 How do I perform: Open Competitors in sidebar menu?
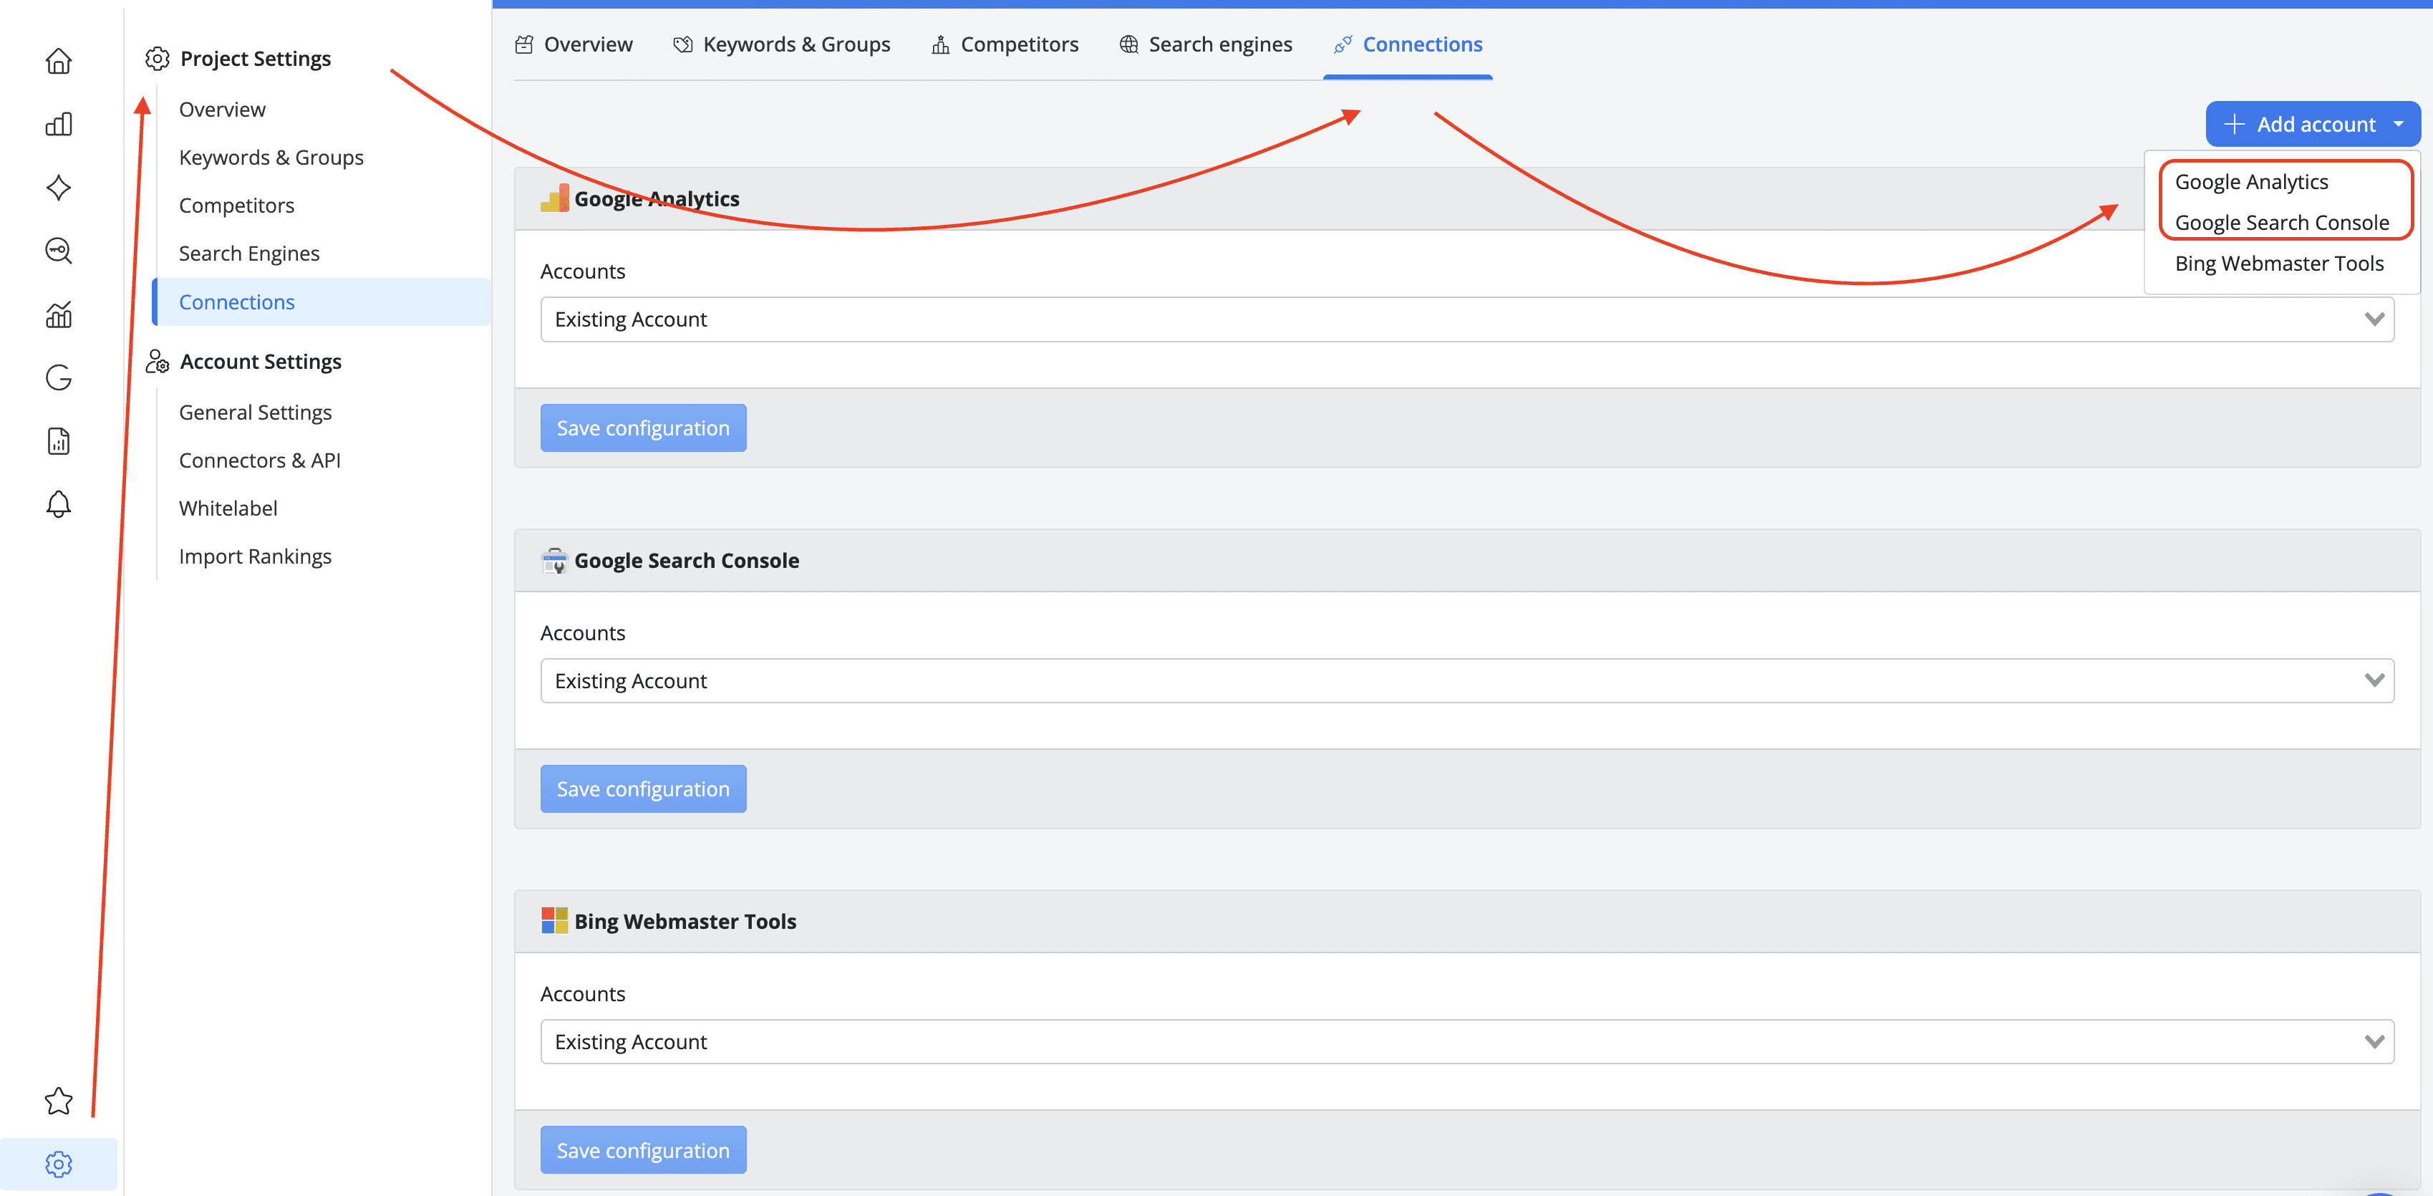(x=236, y=205)
